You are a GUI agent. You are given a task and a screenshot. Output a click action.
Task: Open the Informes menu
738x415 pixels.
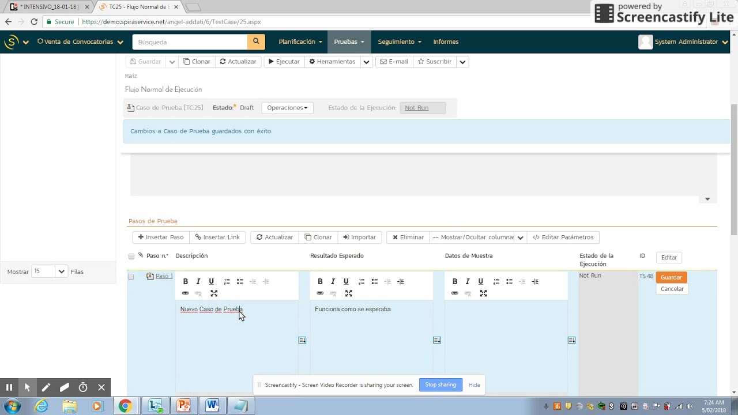point(446,41)
